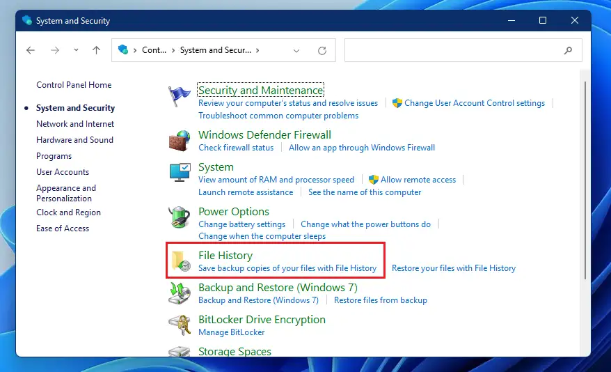Click Allow an app through Windows Firewall

coord(362,148)
